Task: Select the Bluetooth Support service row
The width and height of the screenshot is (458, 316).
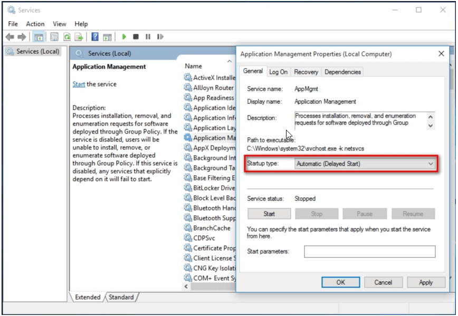Action: point(209,217)
